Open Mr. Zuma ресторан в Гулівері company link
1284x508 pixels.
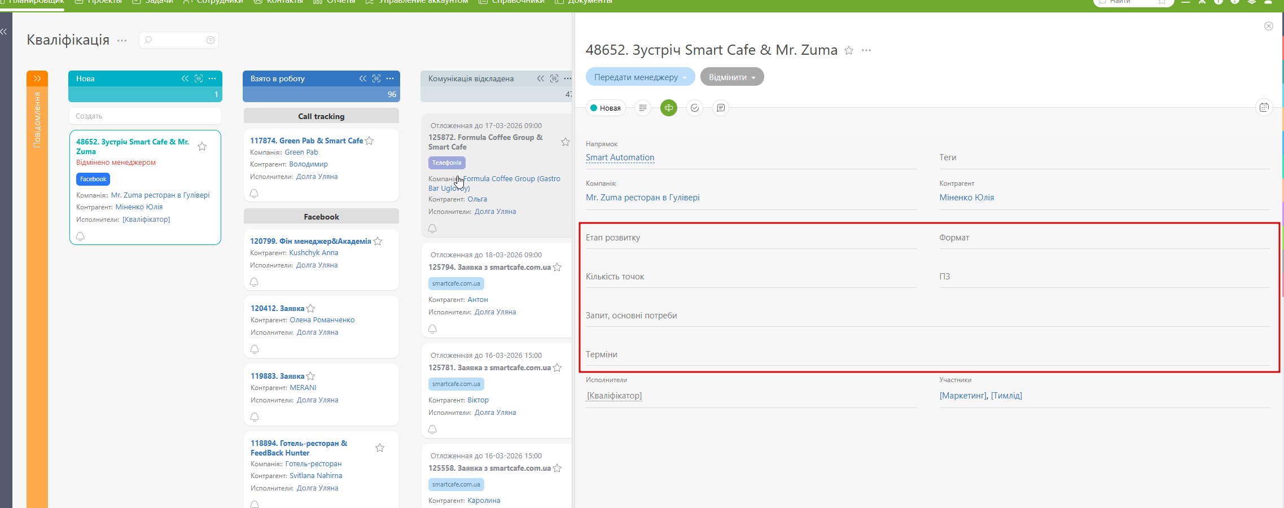[642, 198]
